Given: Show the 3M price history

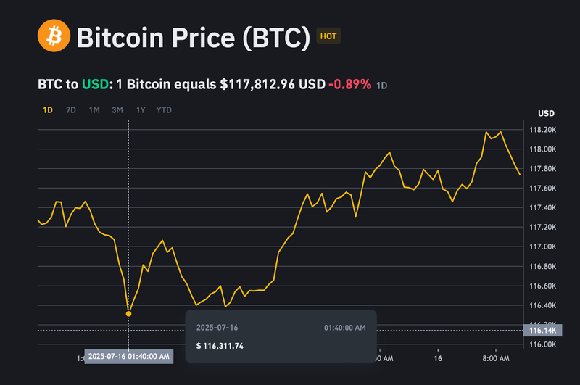Looking at the screenshot, I should 117,110.
